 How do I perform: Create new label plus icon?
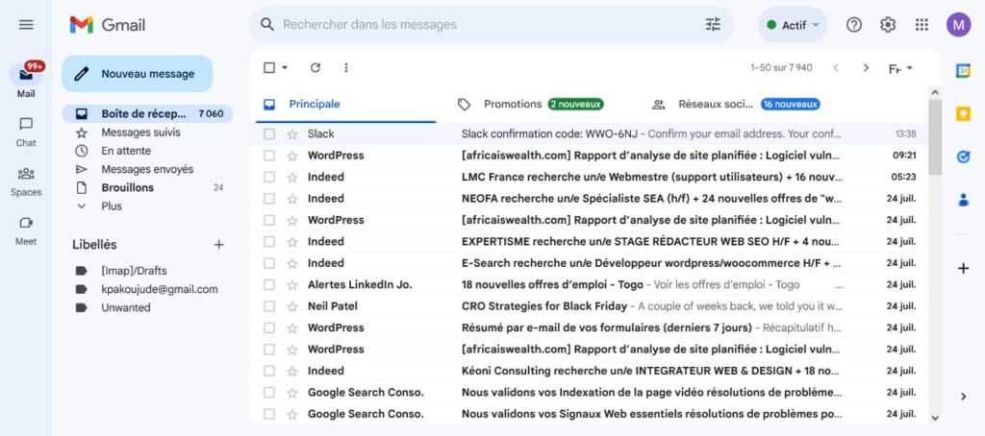[218, 245]
